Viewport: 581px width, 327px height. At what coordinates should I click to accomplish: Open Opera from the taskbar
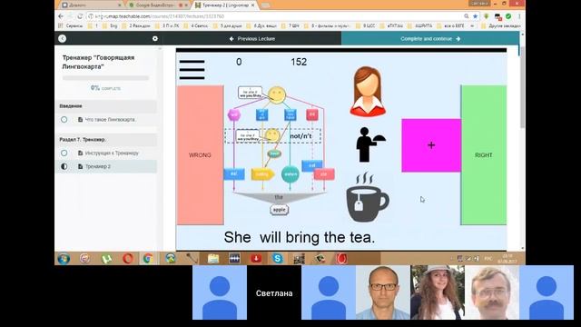click(x=128, y=258)
